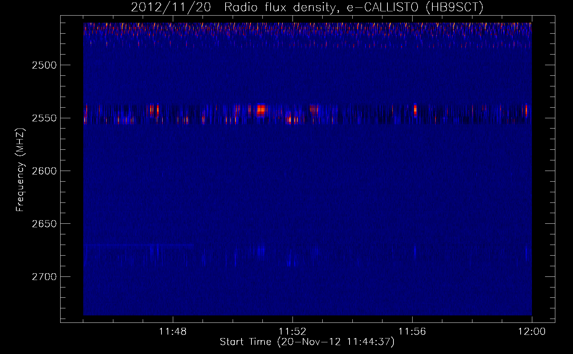This screenshot has height=354, width=573.
Task: Click the 'Start Time (20-Nov-12 11:44:37)' label
Action: tap(307, 342)
